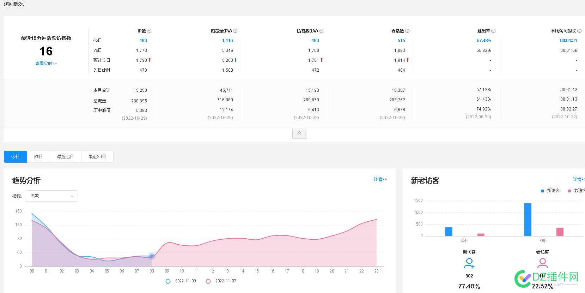The width and height of the screenshot is (585, 293).
Task: Click green down arrow beside 5,260
Action: pos(236,60)
